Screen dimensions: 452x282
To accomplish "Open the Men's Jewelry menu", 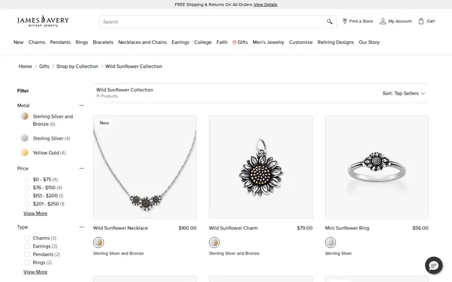I will point(268,43).
